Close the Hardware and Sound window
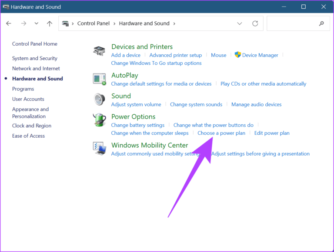This screenshot has height=252, width=334. click(x=324, y=7)
